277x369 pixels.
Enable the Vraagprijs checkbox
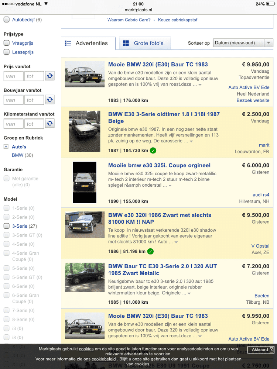click(x=7, y=43)
